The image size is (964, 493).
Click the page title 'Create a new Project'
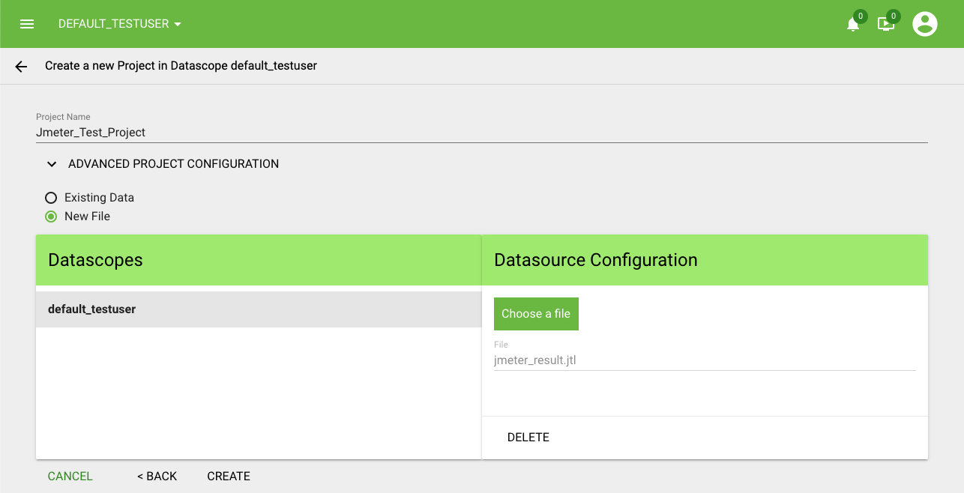coord(181,66)
